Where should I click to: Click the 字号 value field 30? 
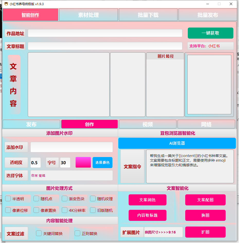tap(65, 163)
